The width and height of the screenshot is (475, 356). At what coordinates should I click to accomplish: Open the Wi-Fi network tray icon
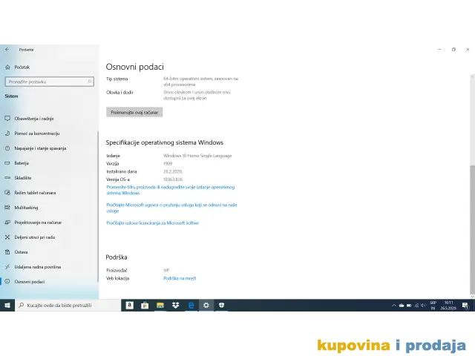(416, 306)
